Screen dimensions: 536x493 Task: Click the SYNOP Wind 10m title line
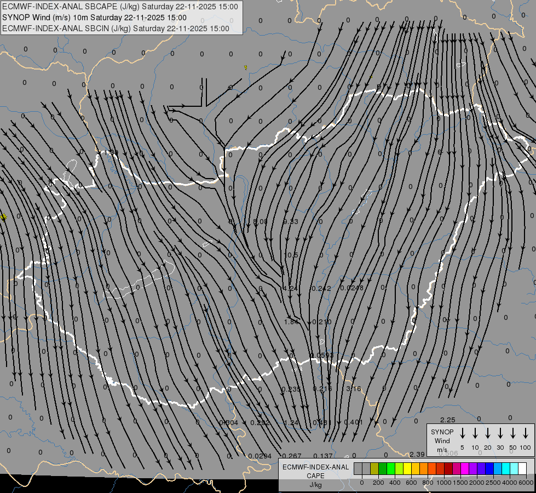click(94, 18)
